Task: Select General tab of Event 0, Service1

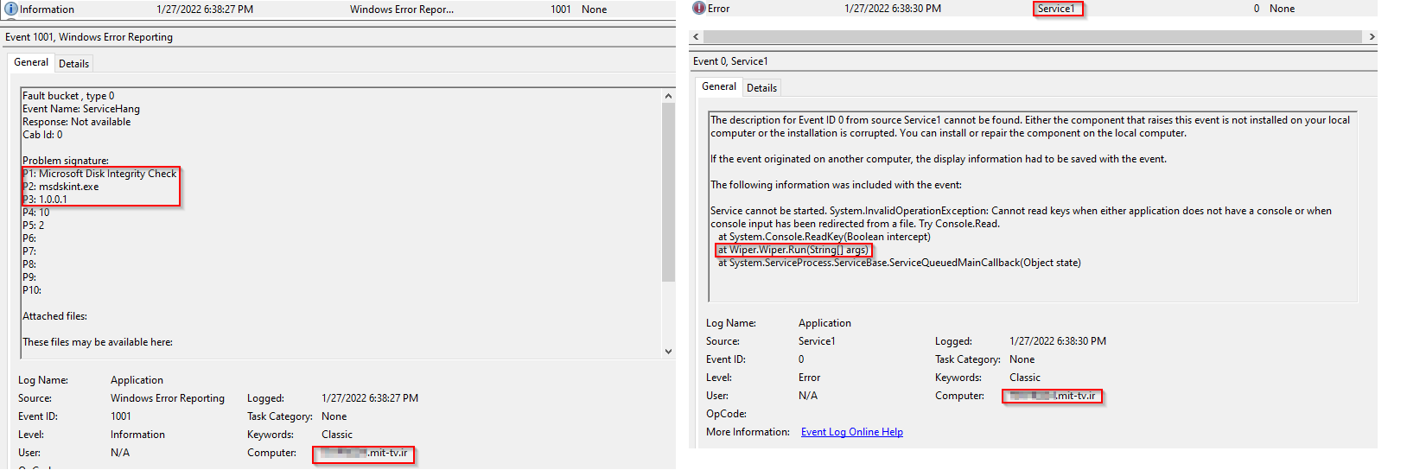Action: coord(718,86)
